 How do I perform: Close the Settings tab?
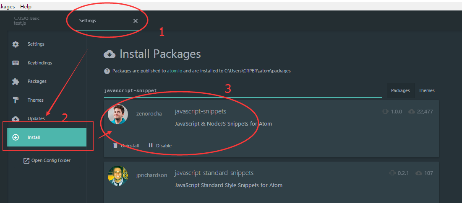click(x=135, y=21)
